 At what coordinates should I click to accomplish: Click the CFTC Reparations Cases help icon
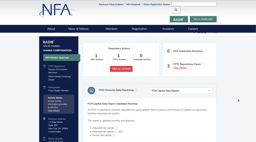(203, 64)
